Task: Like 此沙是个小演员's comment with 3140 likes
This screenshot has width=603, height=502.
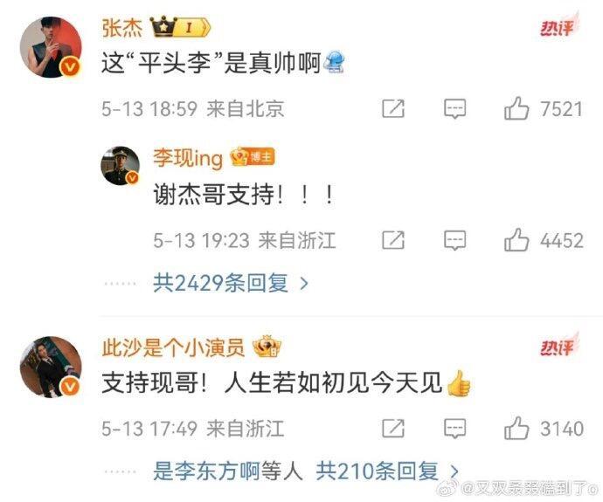Action: pos(516,428)
